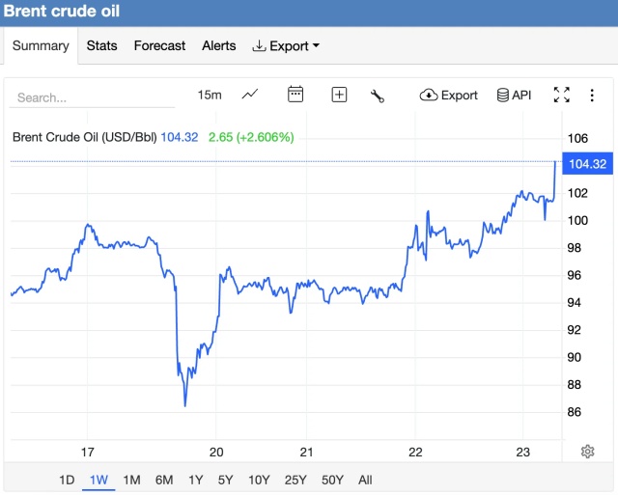Change the 15m interval selector

(210, 95)
